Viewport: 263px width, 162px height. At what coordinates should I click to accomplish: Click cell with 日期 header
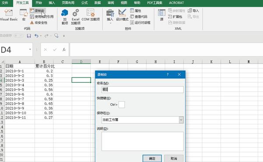click(x=20, y=66)
